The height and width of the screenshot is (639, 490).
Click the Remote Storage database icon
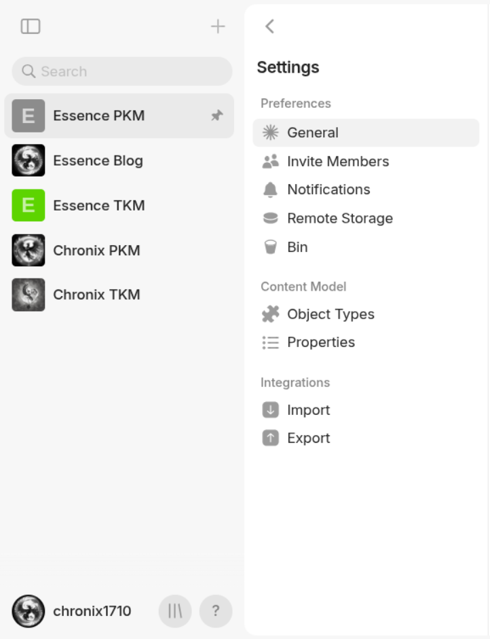coord(270,218)
